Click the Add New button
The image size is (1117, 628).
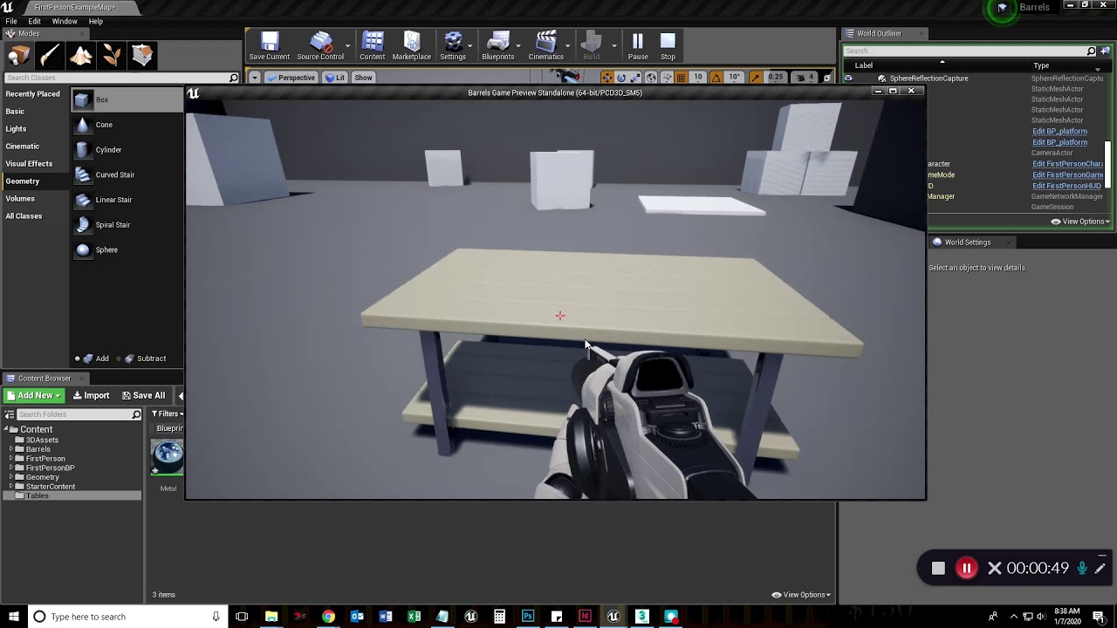(34, 395)
